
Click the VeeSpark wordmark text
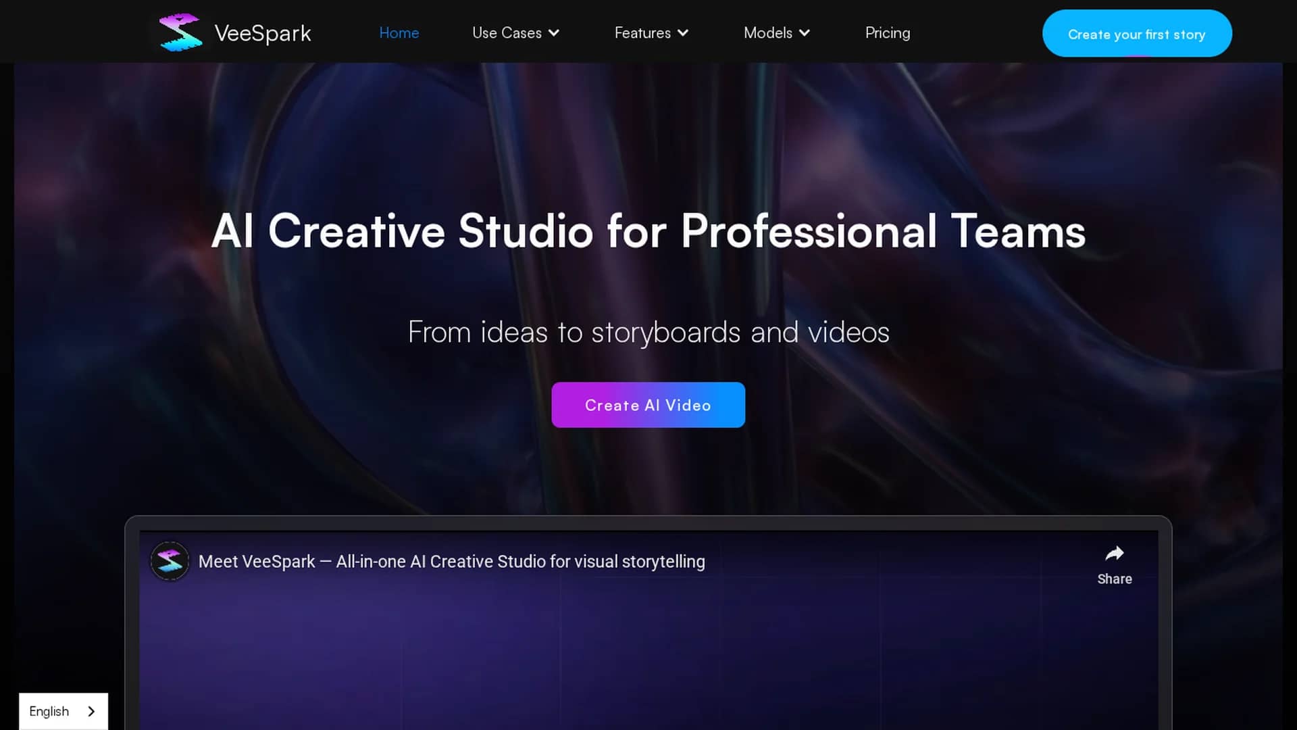[x=263, y=33]
